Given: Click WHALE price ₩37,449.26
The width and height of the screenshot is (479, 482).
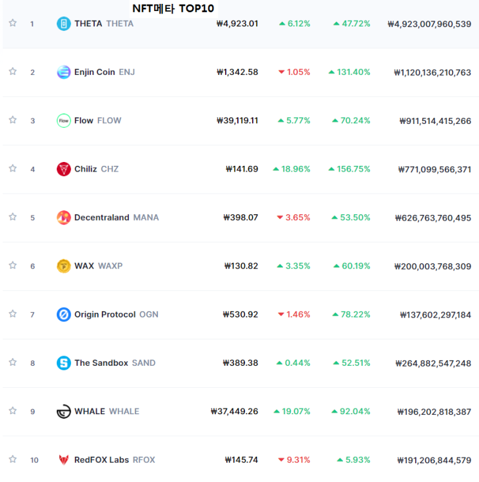Looking at the screenshot, I should click(x=234, y=412).
